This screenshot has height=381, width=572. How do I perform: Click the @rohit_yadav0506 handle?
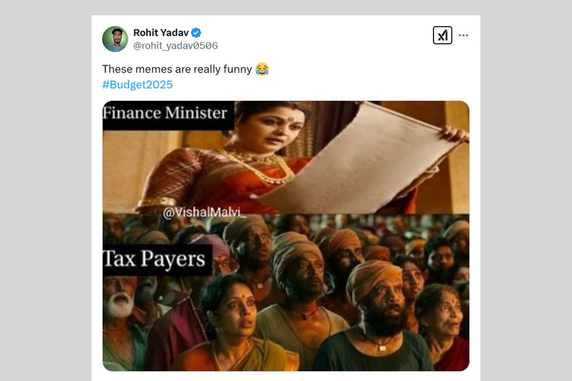(x=175, y=46)
